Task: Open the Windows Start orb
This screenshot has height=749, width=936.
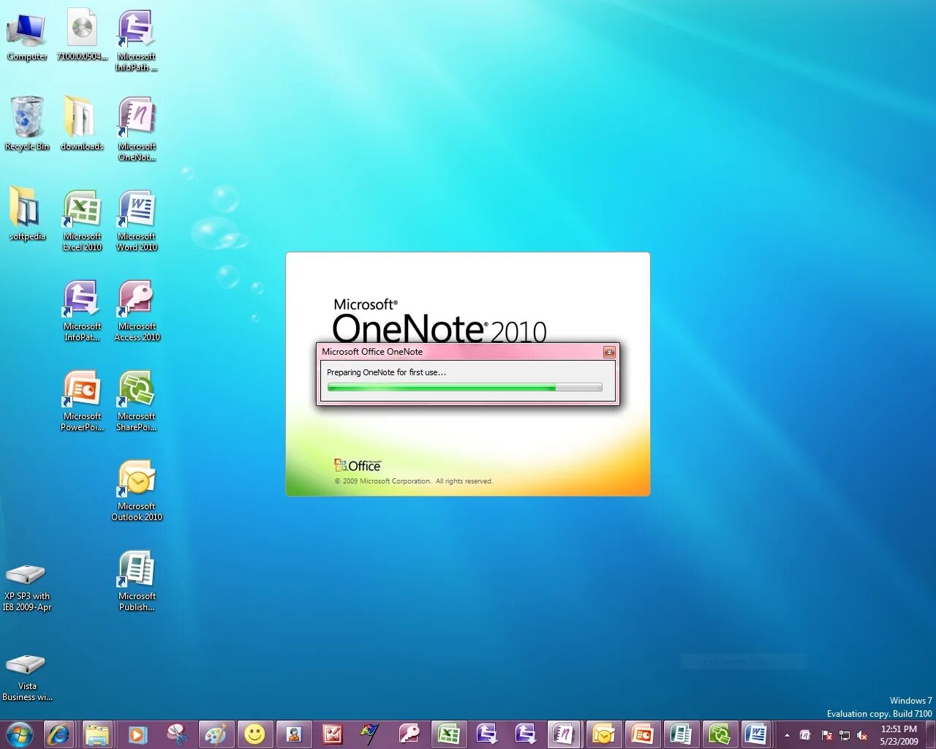Action: pyautogui.click(x=20, y=734)
